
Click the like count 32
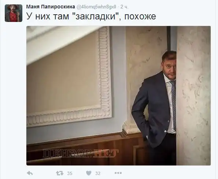98,173
